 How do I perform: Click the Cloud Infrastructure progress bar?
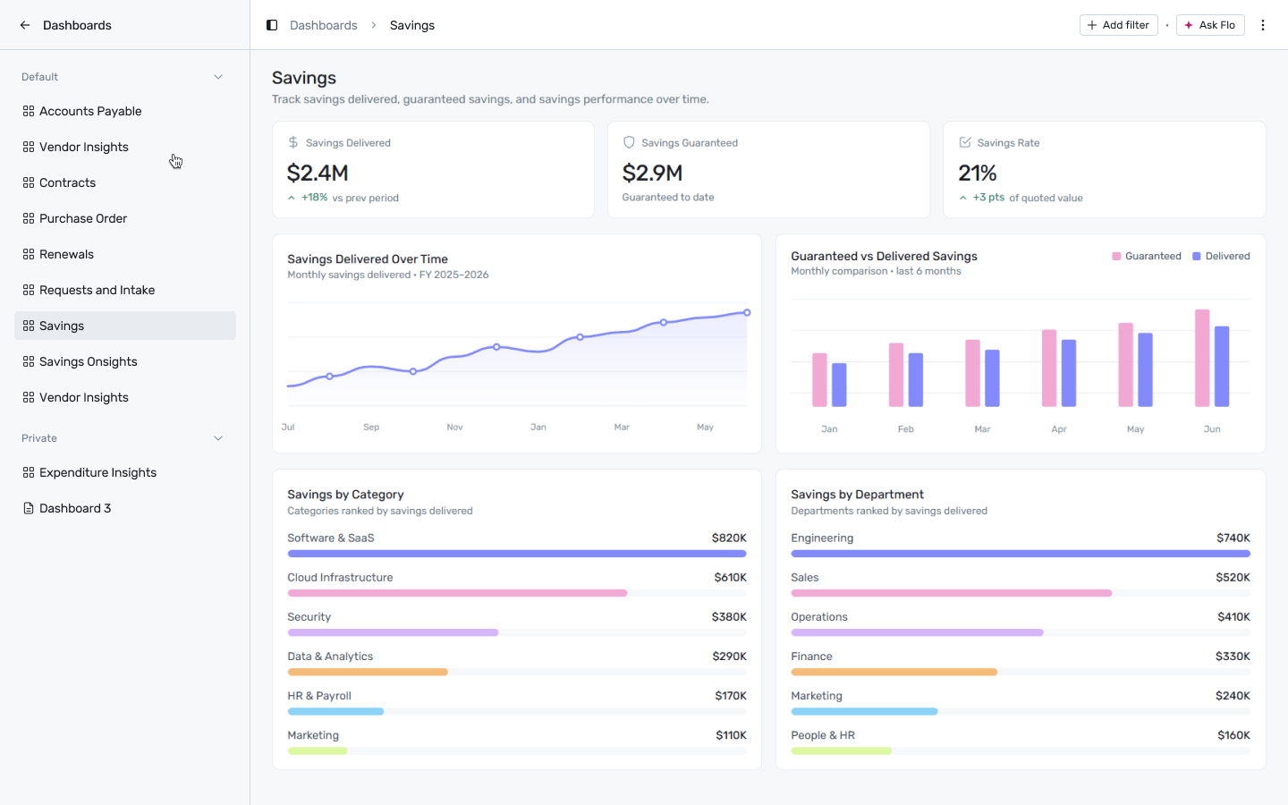517,593
